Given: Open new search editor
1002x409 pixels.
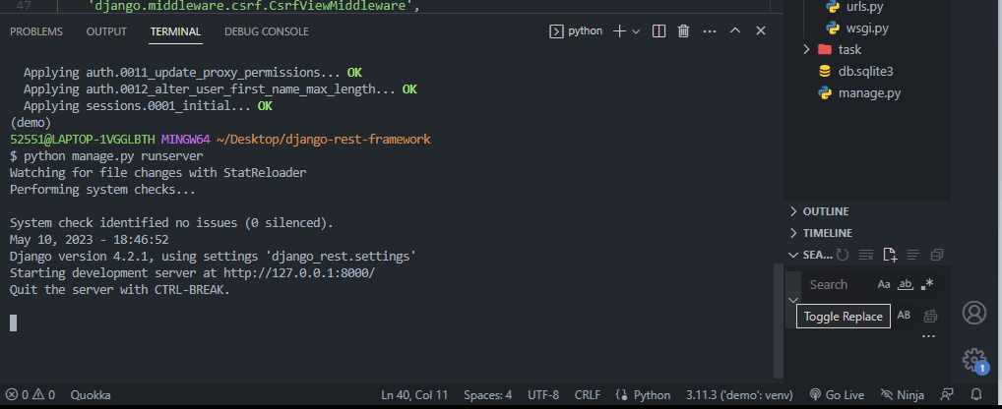Looking at the screenshot, I should (890, 256).
